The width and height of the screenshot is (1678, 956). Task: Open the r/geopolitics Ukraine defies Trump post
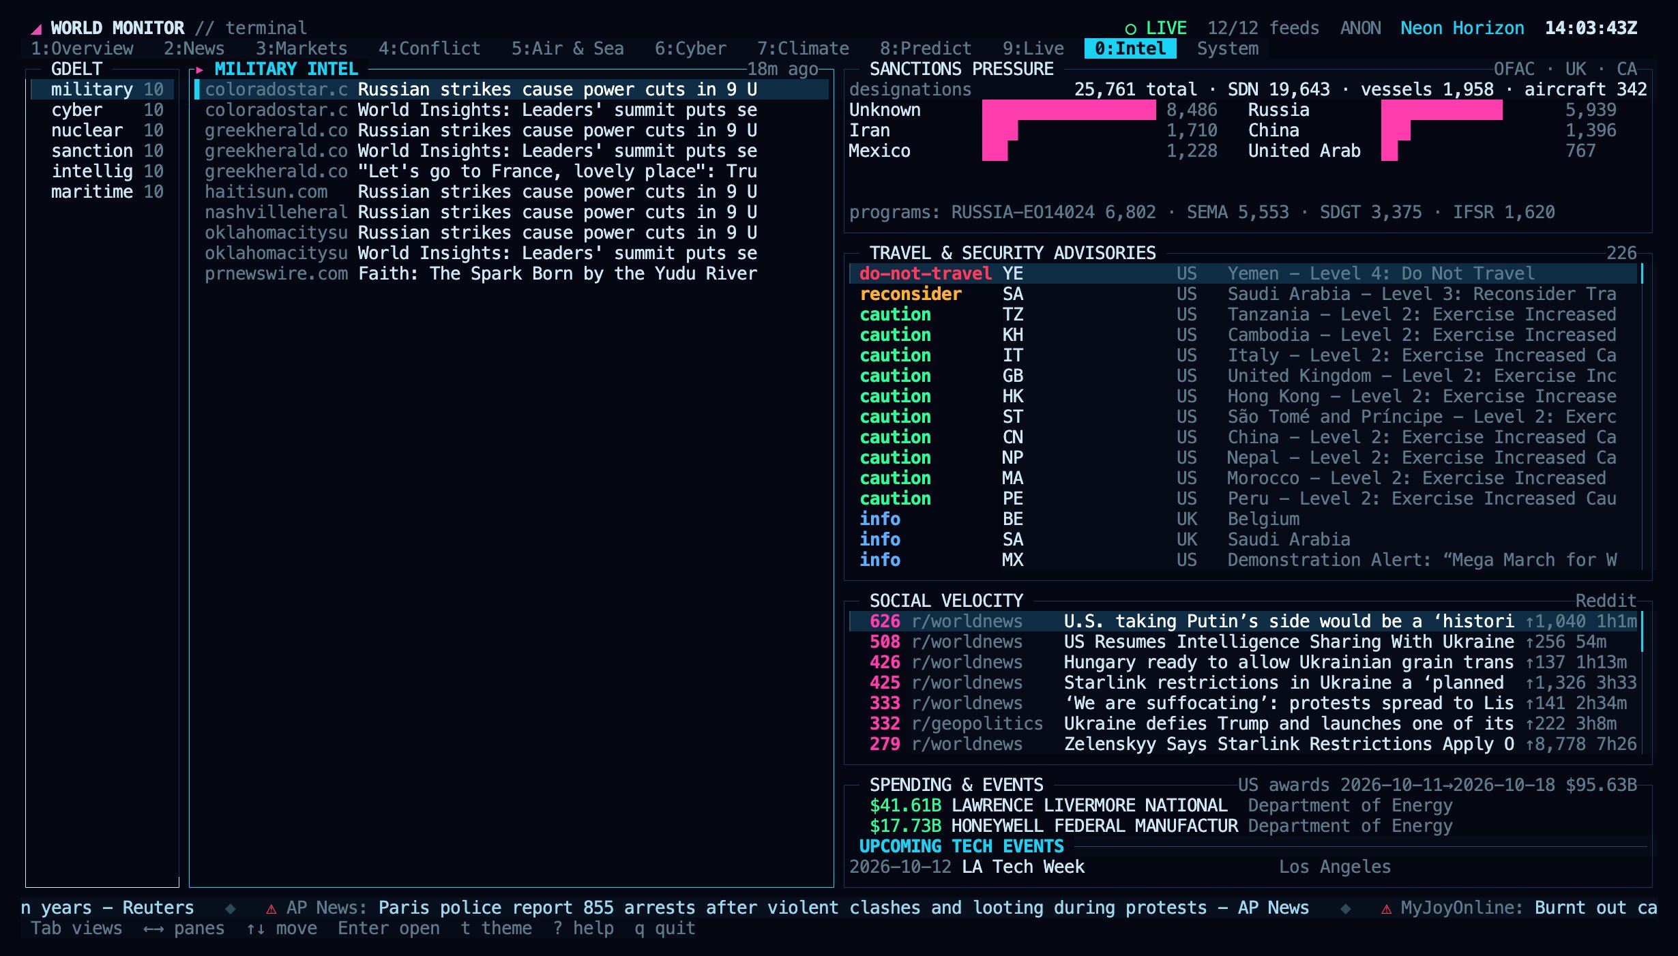[x=1243, y=723]
